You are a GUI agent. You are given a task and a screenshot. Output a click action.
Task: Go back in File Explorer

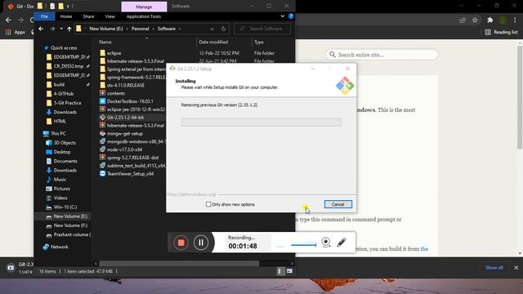click(41, 29)
